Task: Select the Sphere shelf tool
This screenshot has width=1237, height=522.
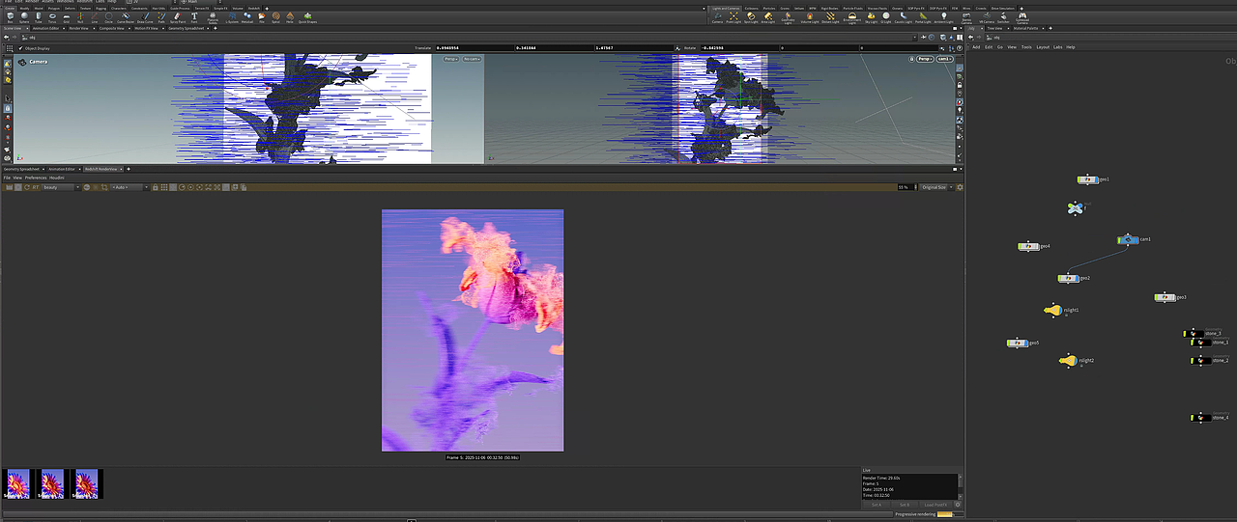Action: 24,17
